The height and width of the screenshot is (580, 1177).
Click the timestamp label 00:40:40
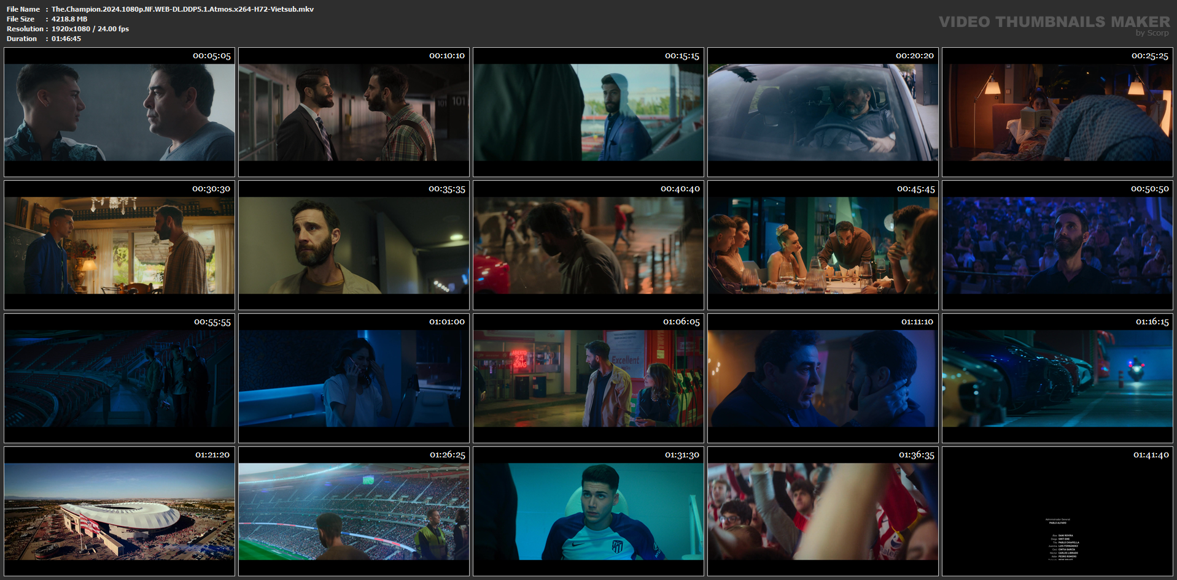tap(680, 189)
